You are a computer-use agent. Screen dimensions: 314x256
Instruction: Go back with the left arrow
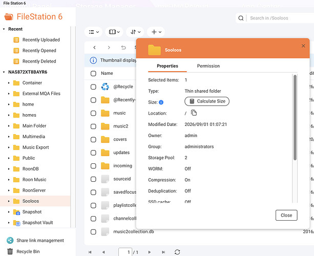click(95, 48)
